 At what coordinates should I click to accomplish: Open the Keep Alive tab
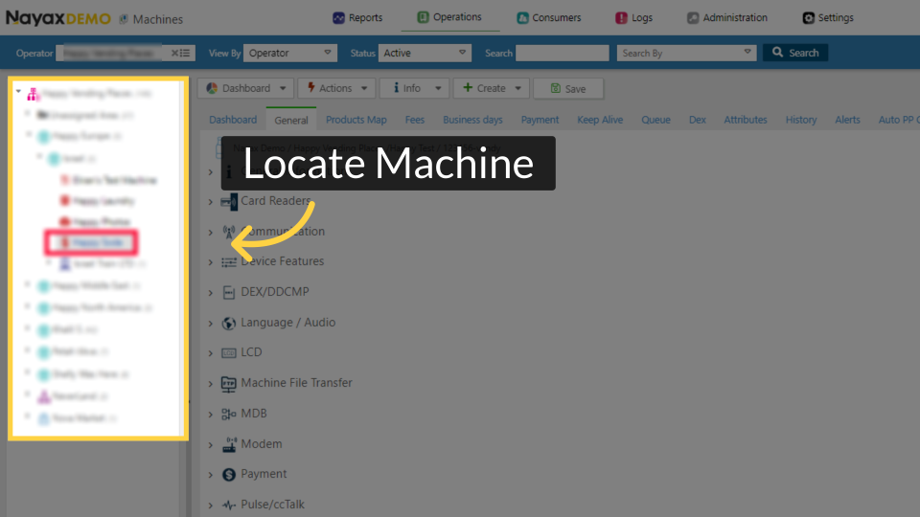(x=599, y=120)
